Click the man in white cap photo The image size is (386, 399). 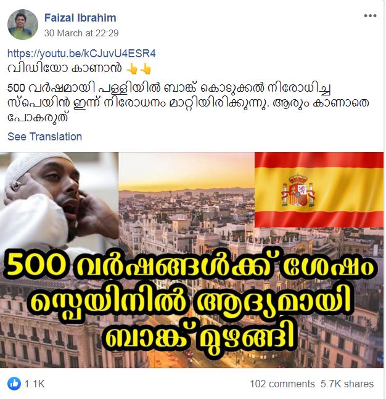(59, 199)
